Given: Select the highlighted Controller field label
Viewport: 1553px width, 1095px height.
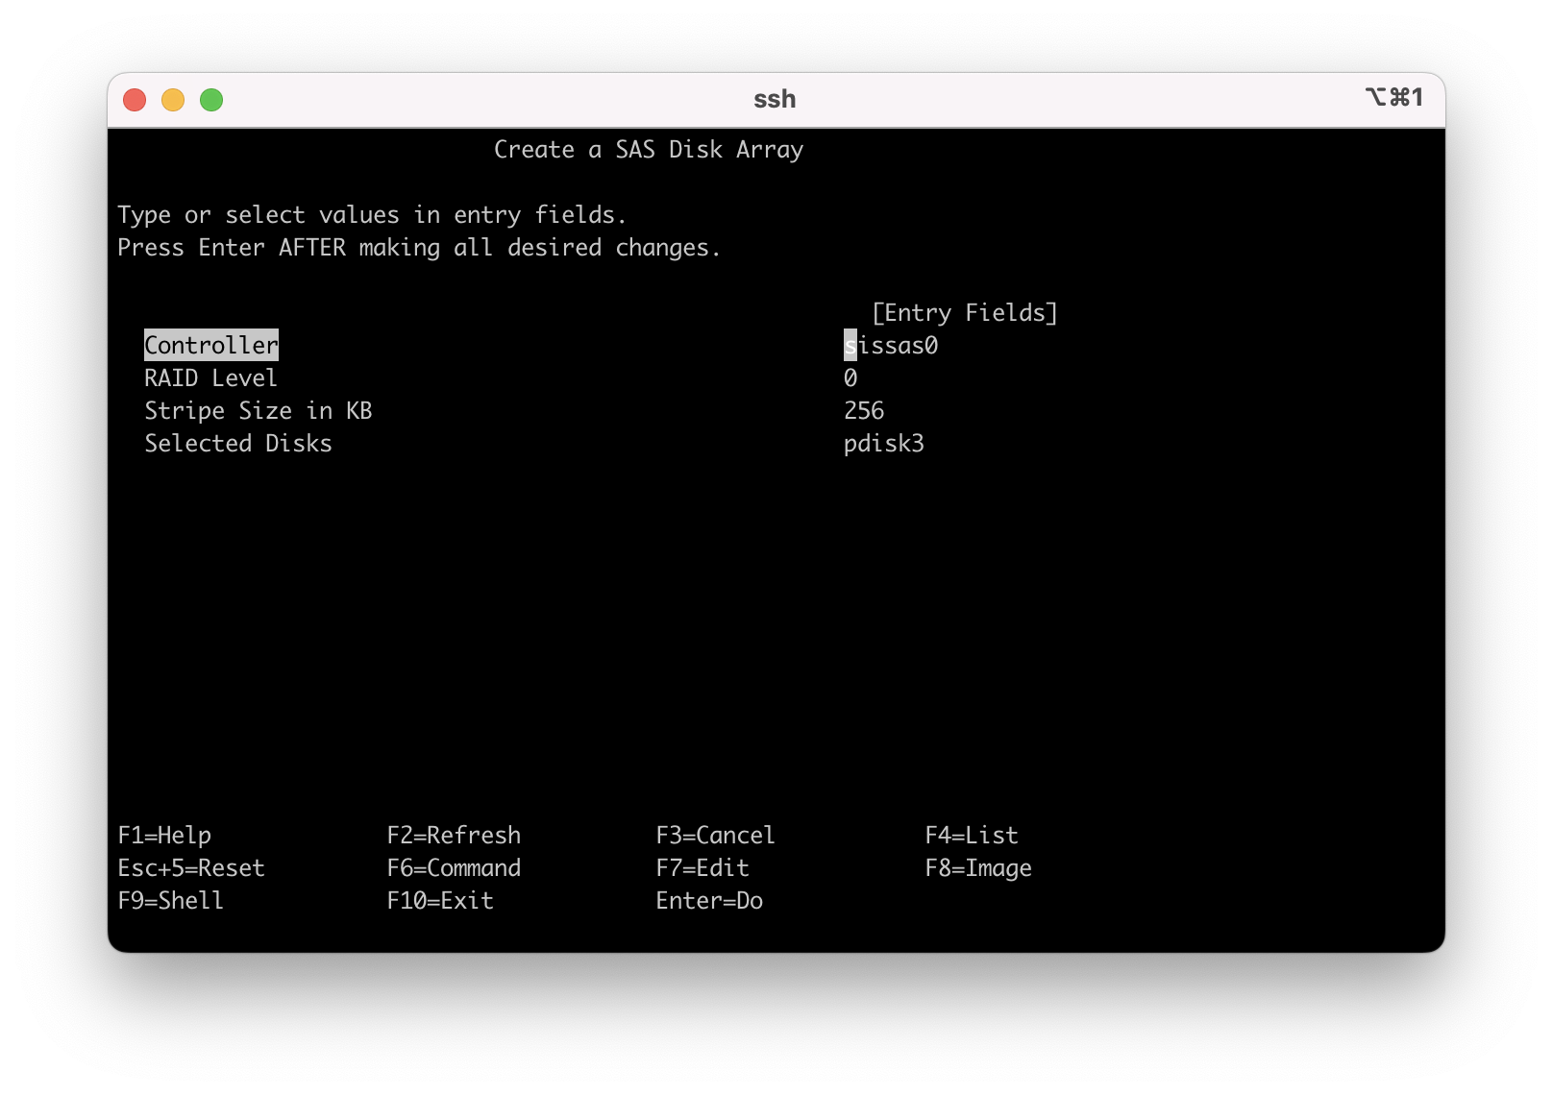Looking at the screenshot, I should click(211, 345).
